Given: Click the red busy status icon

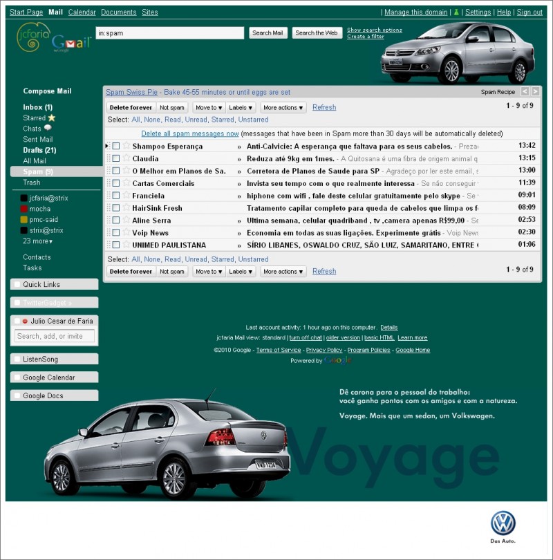Looking at the screenshot, I should coord(25,321).
